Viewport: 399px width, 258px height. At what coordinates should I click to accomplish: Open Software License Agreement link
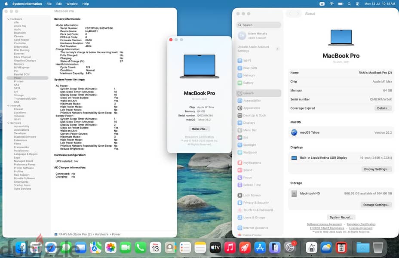(x=324, y=224)
